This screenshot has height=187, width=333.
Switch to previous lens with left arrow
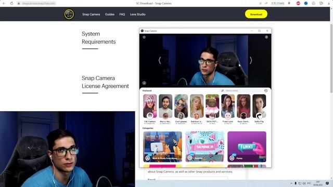point(160,60)
